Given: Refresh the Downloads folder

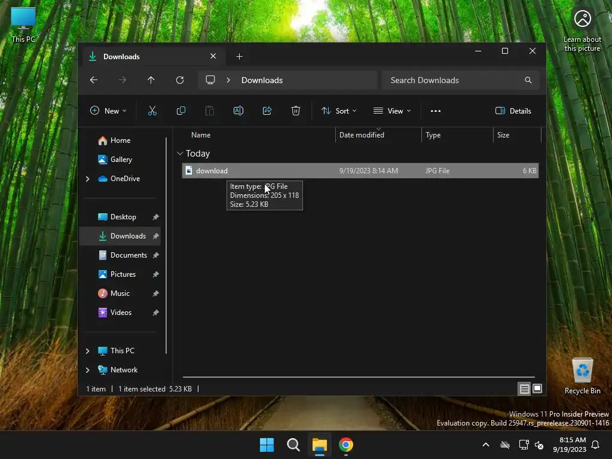Looking at the screenshot, I should click(x=180, y=80).
